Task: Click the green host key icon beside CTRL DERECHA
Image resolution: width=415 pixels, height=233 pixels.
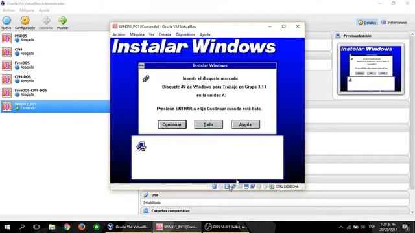Action: pos(272,186)
